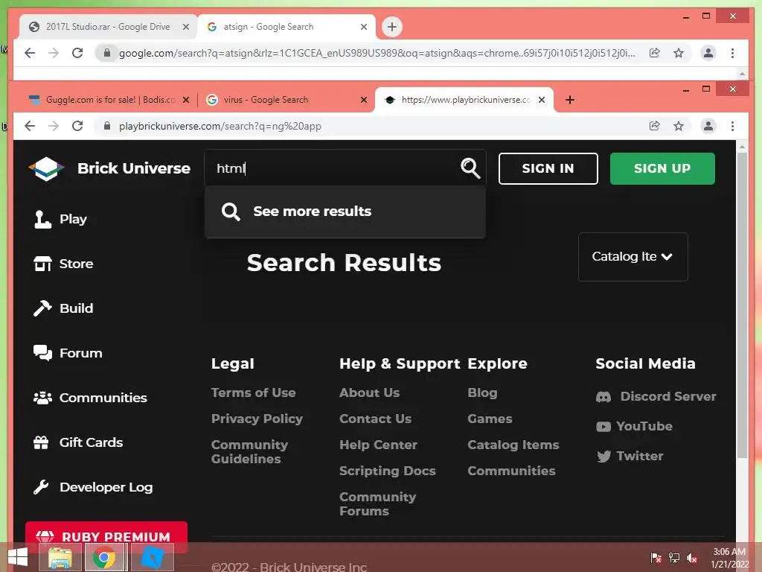The image size is (762, 572).
Task: Open the Terms of Use link
Action: 253,393
